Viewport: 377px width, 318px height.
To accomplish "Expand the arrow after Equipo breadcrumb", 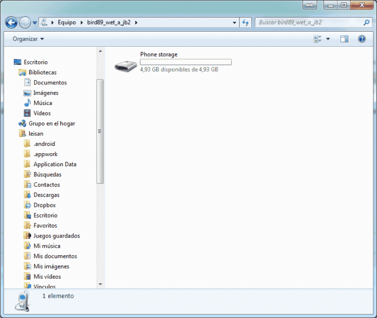I will [81, 23].
